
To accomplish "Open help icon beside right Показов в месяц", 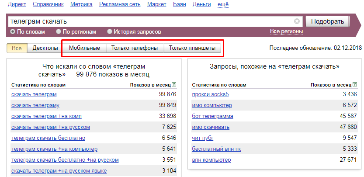I will click(355, 84).
